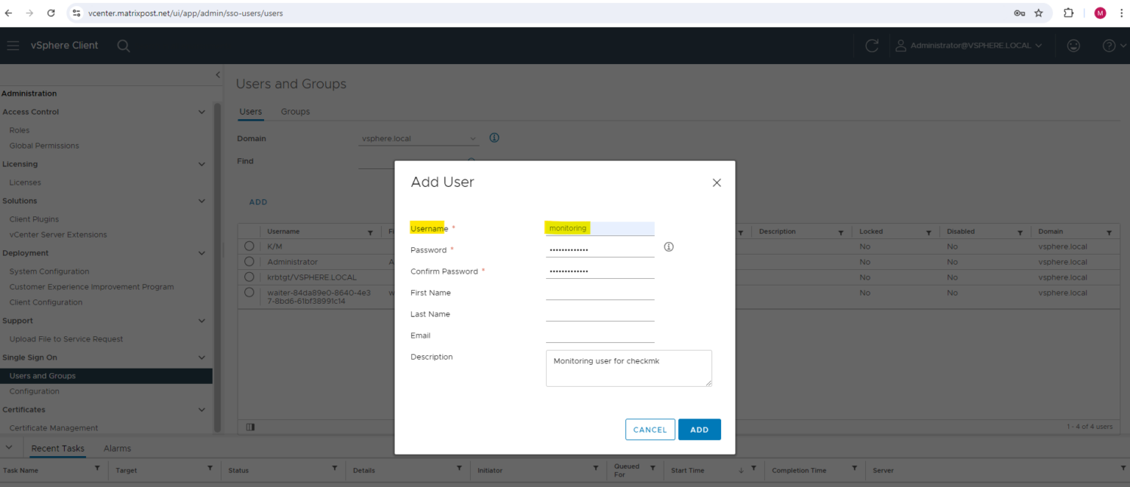Viewport: 1130px width, 487px height.
Task: Switch to the Groups tab
Action: 295,111
